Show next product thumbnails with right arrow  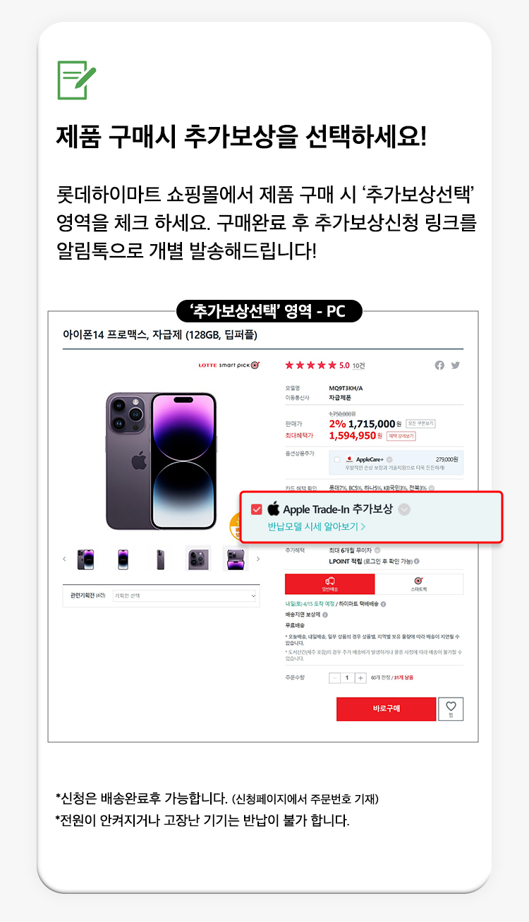257,559
